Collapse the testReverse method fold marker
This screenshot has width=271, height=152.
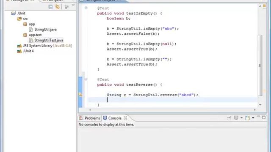tap(86, 79)
